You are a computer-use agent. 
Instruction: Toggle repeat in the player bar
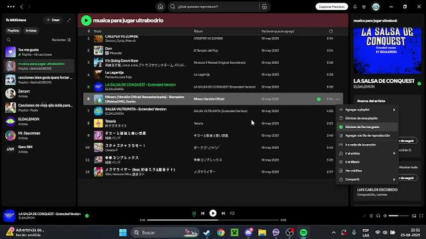click(x=232, y=213)
